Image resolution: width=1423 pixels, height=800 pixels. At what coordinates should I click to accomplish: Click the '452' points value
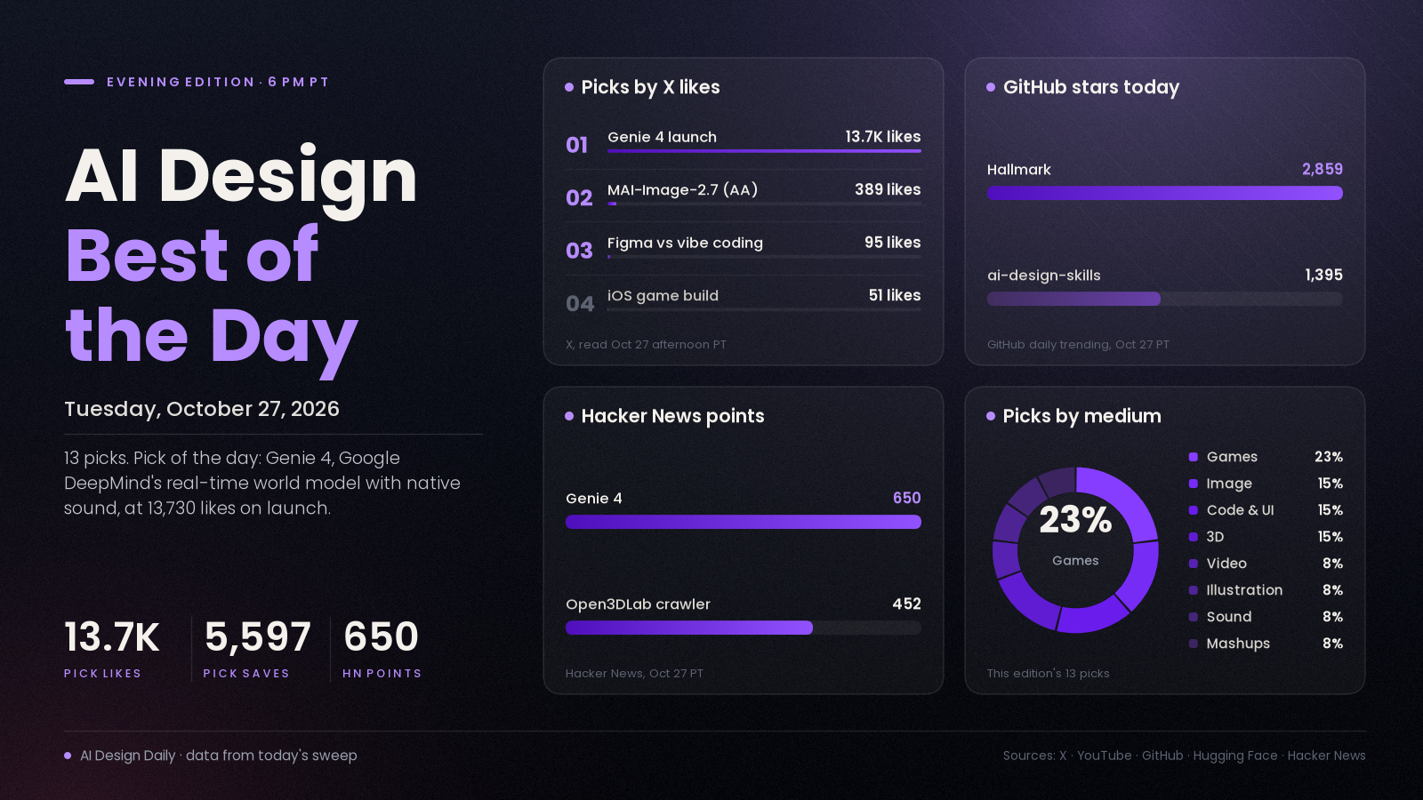[906, 604]
